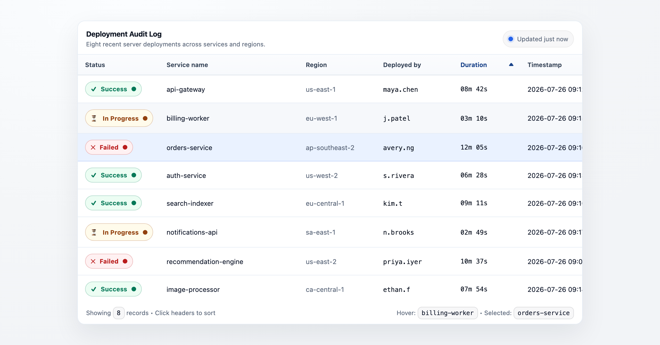Click the Success badge on search-indexer
The height and width of the screenshot is (345, 660).
[x=113, y=203]
